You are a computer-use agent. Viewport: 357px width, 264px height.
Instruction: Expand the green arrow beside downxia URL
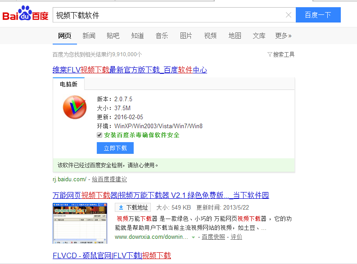click(x=193, y=237)
